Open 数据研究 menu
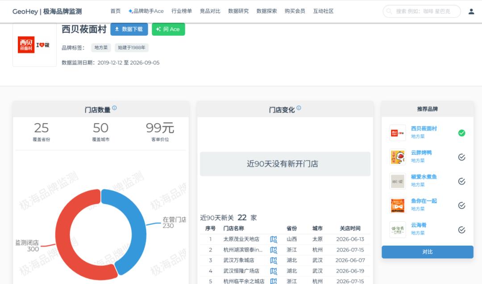This screenshot has height=284, width=482. [x=238, y=11]
